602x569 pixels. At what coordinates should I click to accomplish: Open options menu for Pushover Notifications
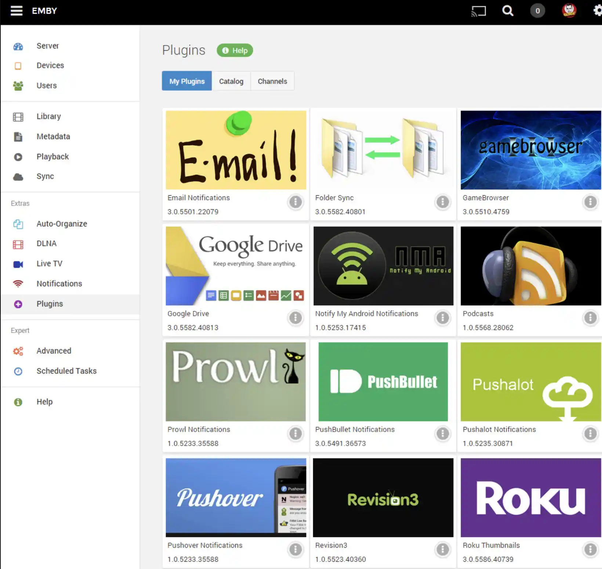click(x=295, y=550)
